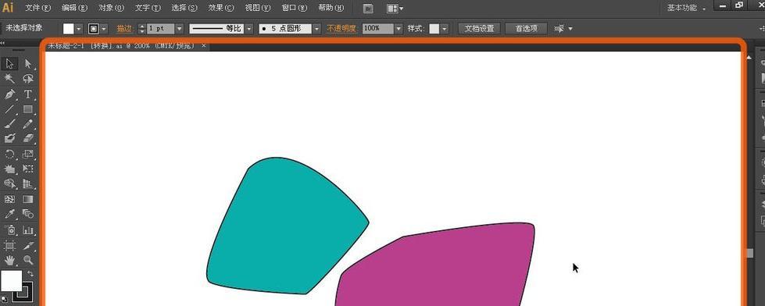Expand the 5 点圆形 brush definition dropdown
Viewport: 765px width, 306px height.
(316, 29)
